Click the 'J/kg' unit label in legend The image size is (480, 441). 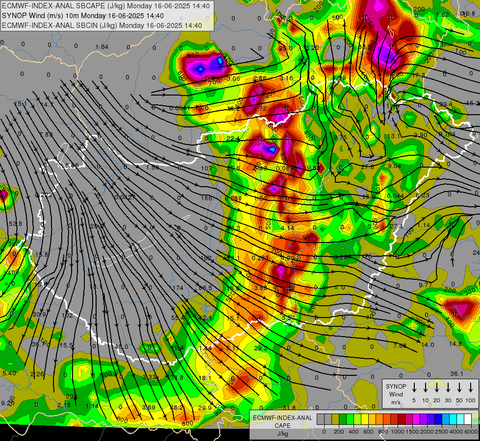pos(282,433)
